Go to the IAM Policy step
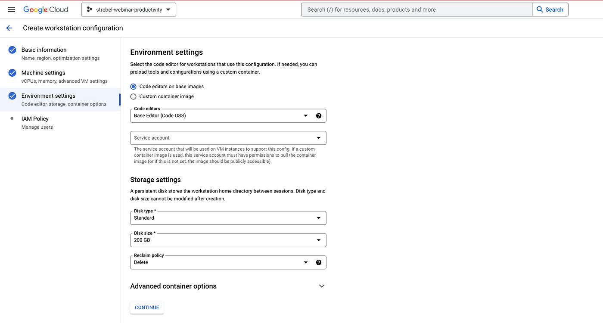This screenshot has height=323, width=603. tap(35, 119)
